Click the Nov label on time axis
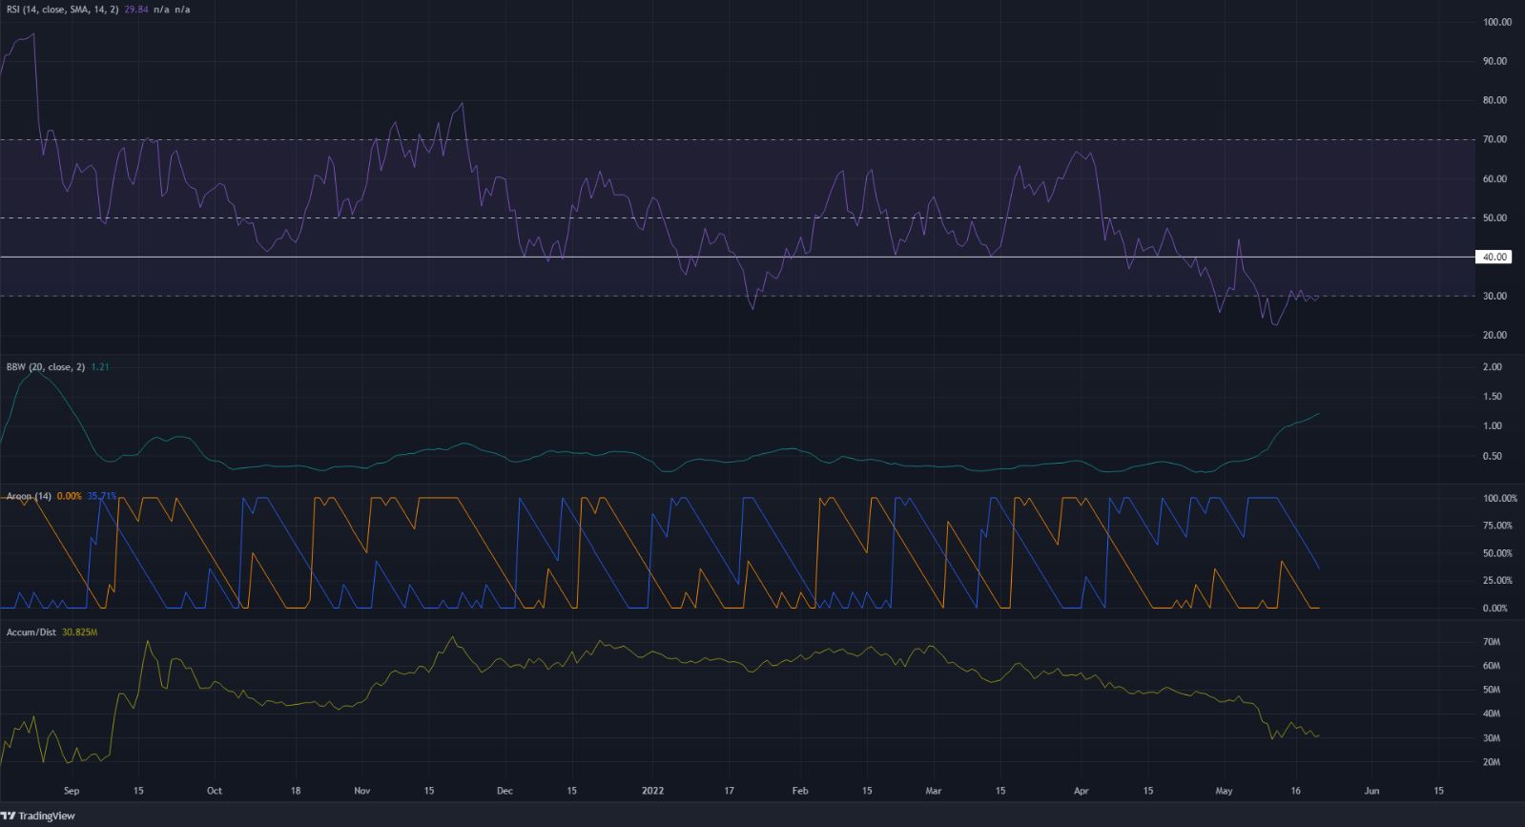This screenshot has width=1525, height=827. (361, 791)
